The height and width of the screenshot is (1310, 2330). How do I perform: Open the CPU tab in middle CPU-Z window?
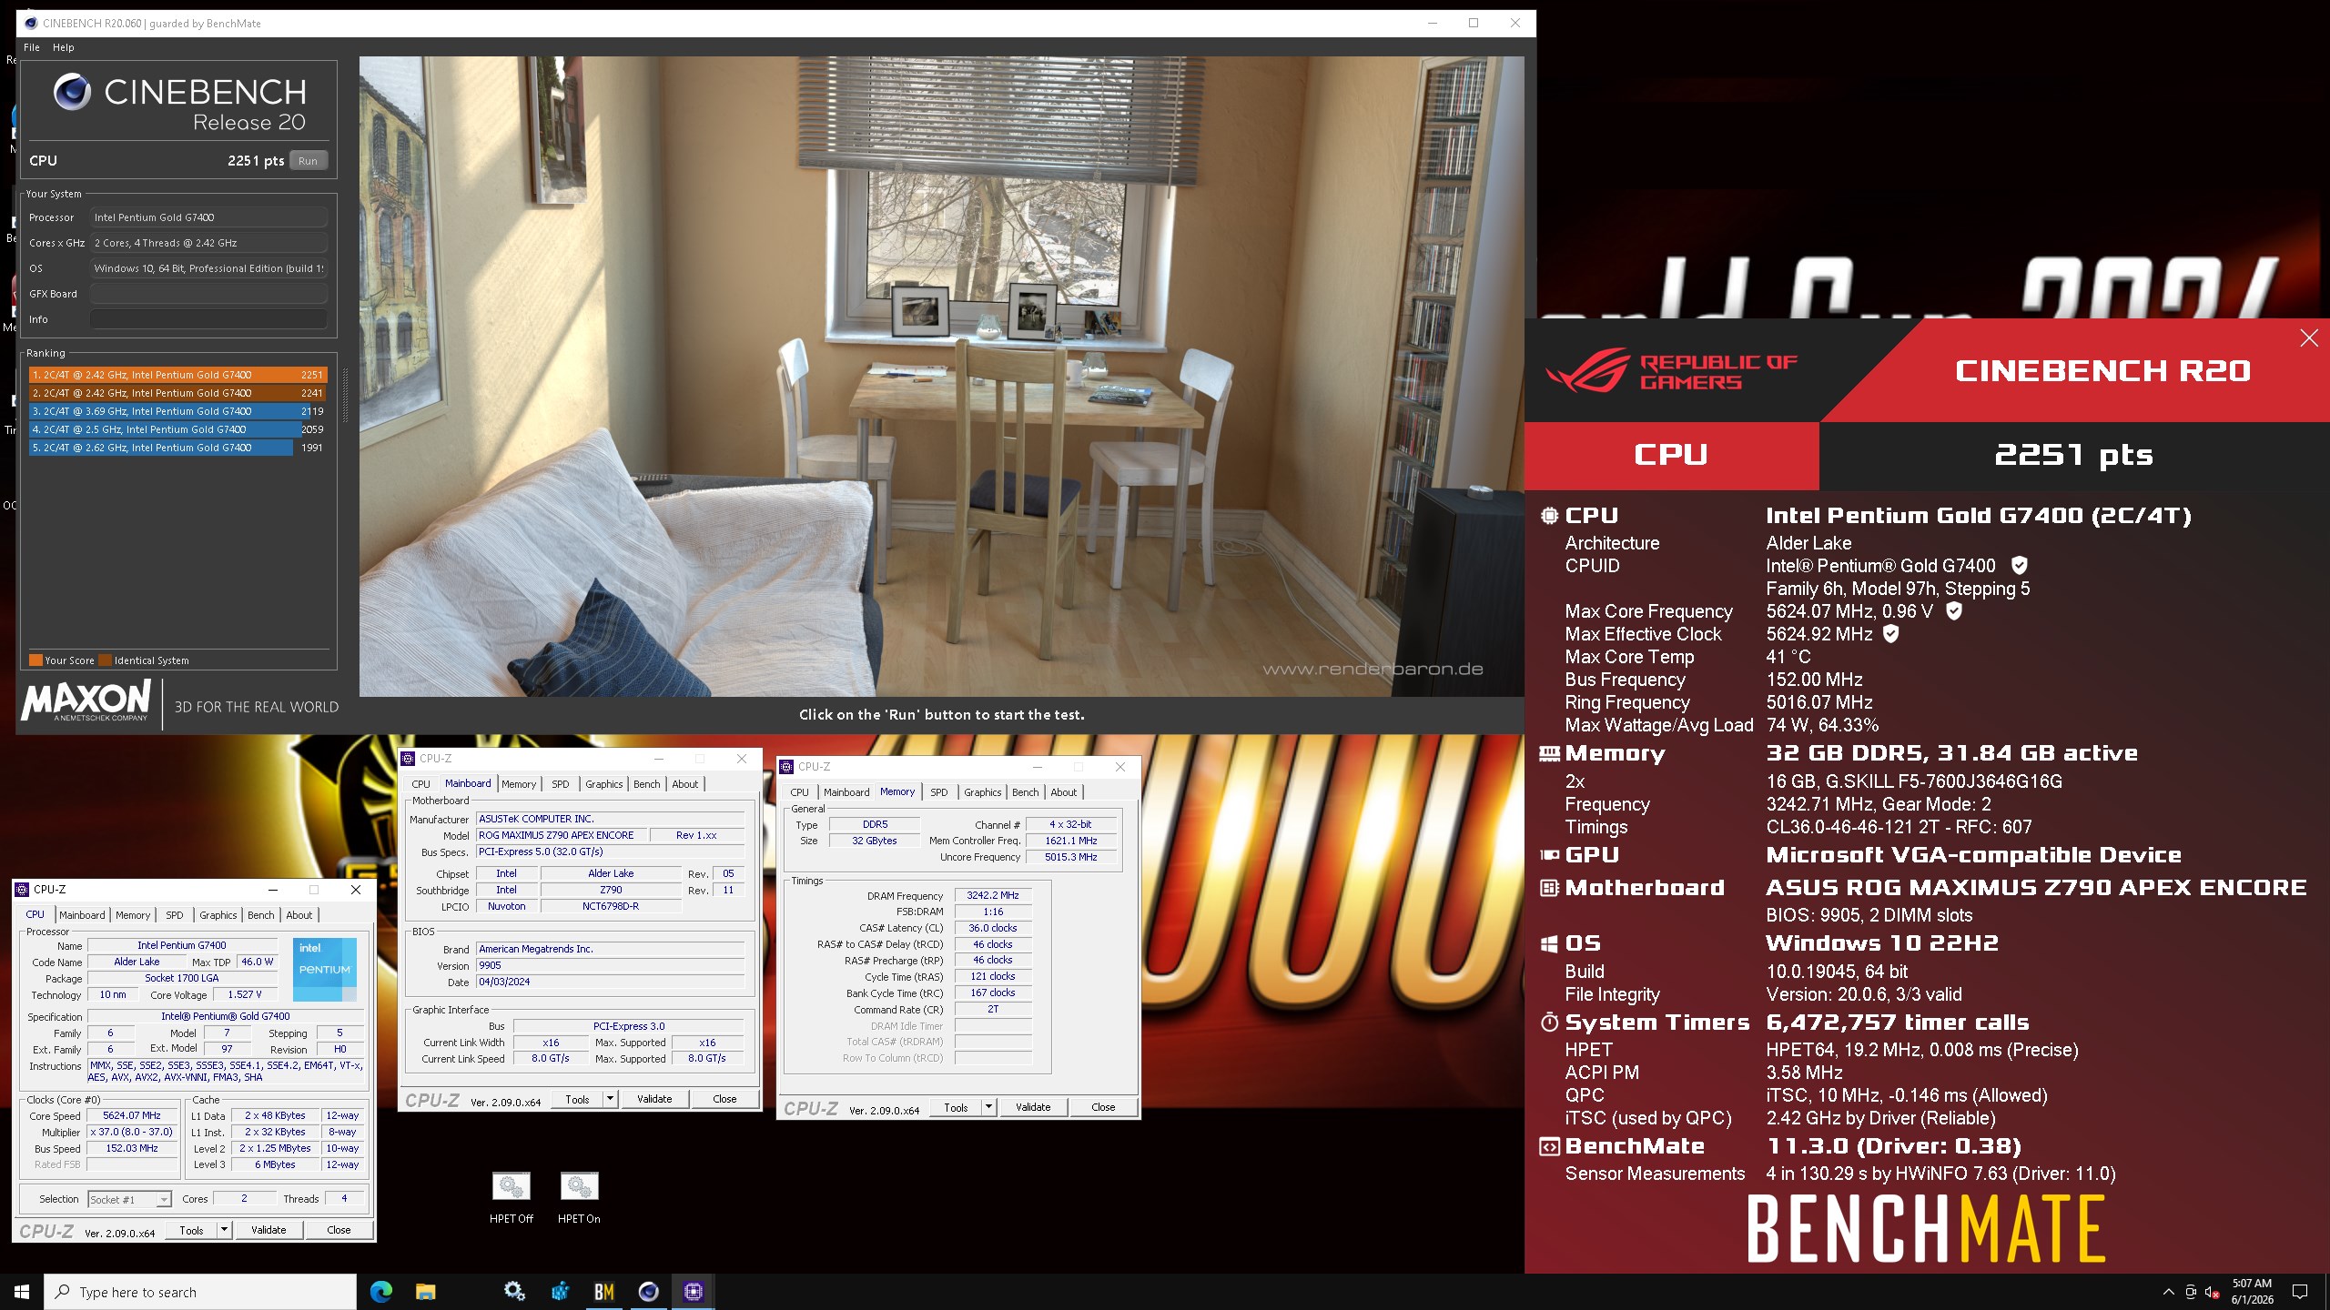420,784
